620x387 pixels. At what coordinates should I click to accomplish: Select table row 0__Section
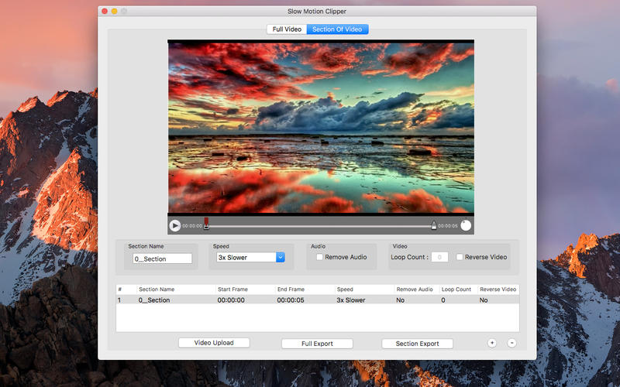318,300
